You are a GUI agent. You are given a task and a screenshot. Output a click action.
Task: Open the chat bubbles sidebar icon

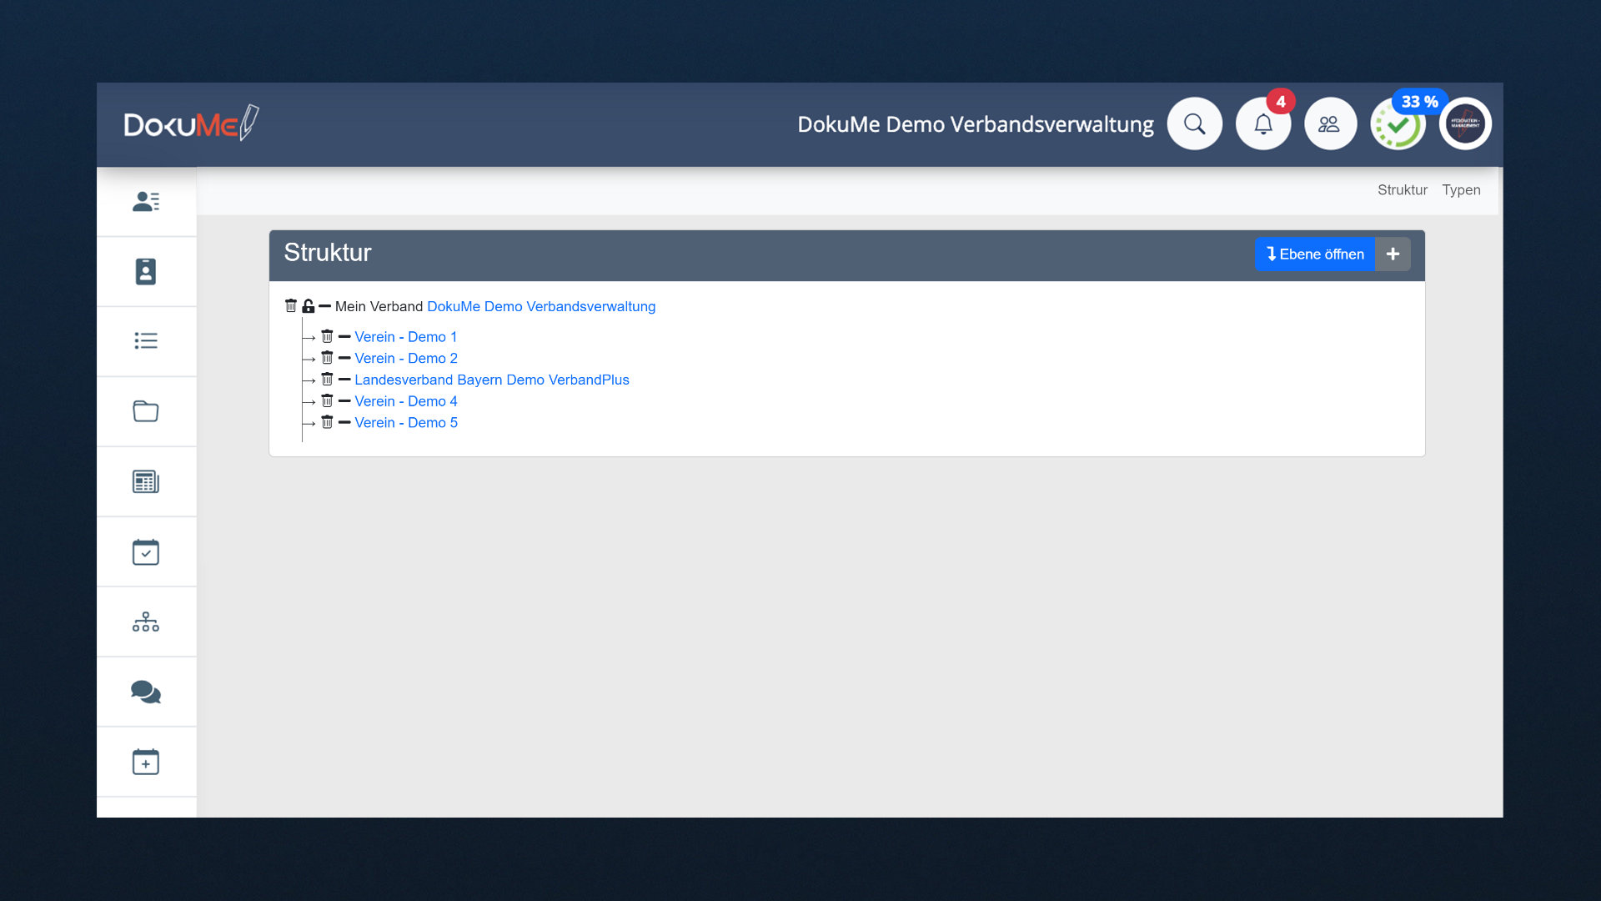point(146,692)
